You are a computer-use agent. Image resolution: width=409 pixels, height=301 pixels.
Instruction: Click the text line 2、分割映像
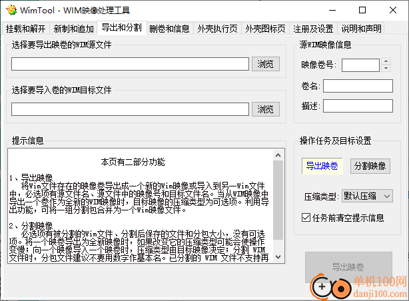coord(31,226)
